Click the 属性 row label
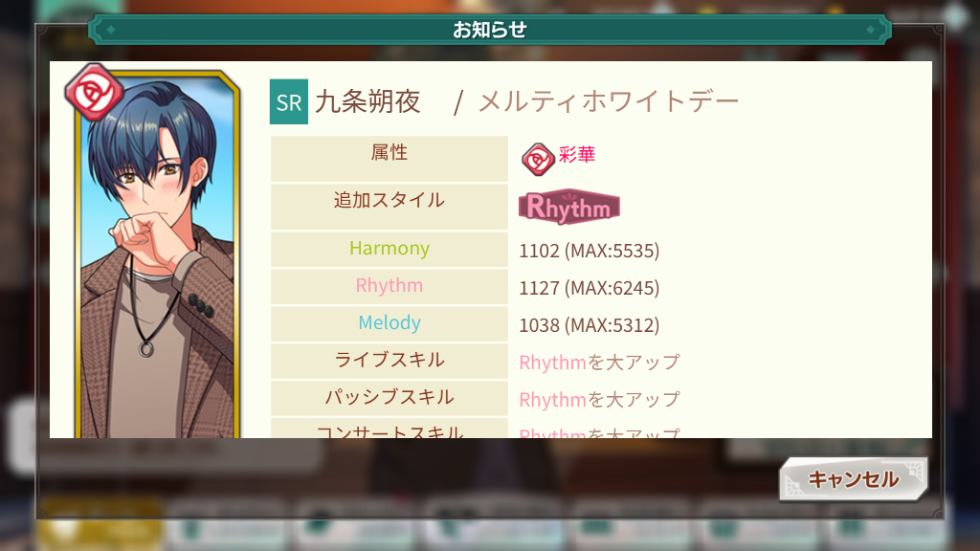Screen dimensions: 980x551 click(x=390, y=159)
